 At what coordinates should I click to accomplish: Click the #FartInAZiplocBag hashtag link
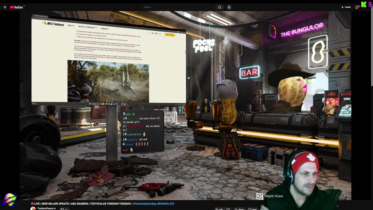(x=144, y=204)
